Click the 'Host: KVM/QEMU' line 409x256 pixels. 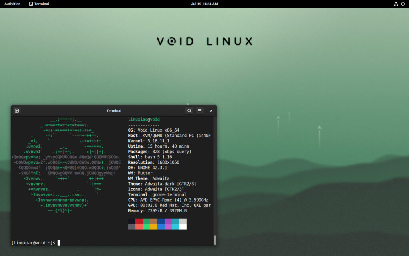(x=169, y=136)
